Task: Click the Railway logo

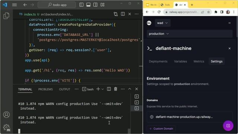Action: point(149,23)
